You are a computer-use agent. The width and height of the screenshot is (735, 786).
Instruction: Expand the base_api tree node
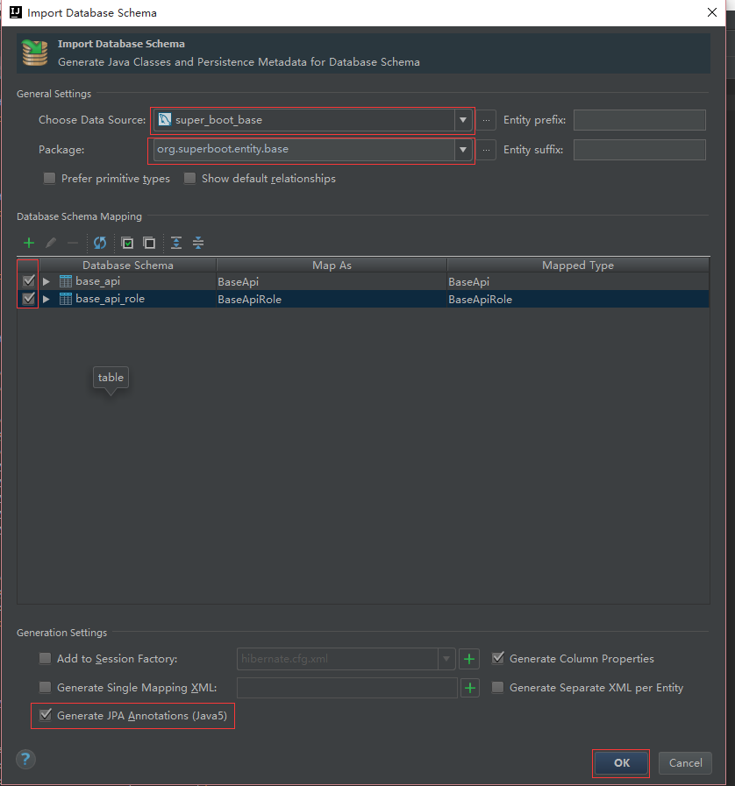46,282
